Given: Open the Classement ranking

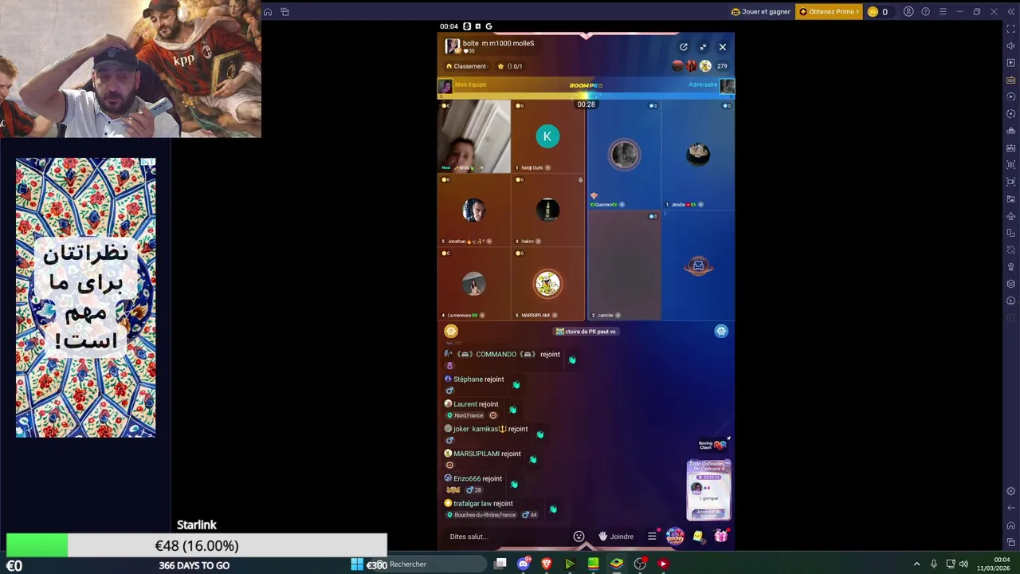Looking at the screenshot, I should click(466, 66).
